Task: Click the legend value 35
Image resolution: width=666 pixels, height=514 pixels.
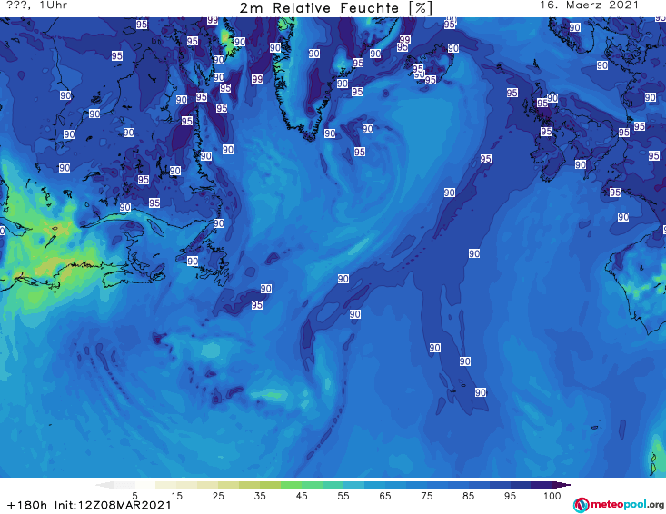Action: (x=260, y=496)
